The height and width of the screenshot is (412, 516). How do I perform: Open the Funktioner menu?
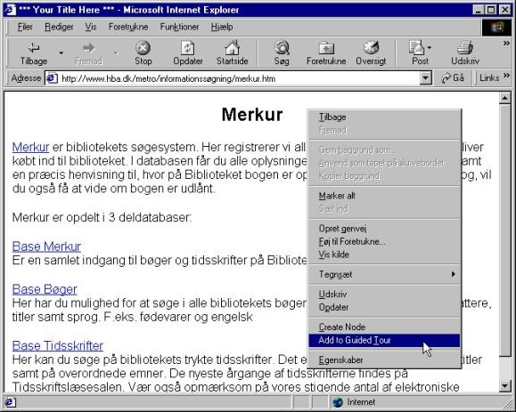click(179, 27)
